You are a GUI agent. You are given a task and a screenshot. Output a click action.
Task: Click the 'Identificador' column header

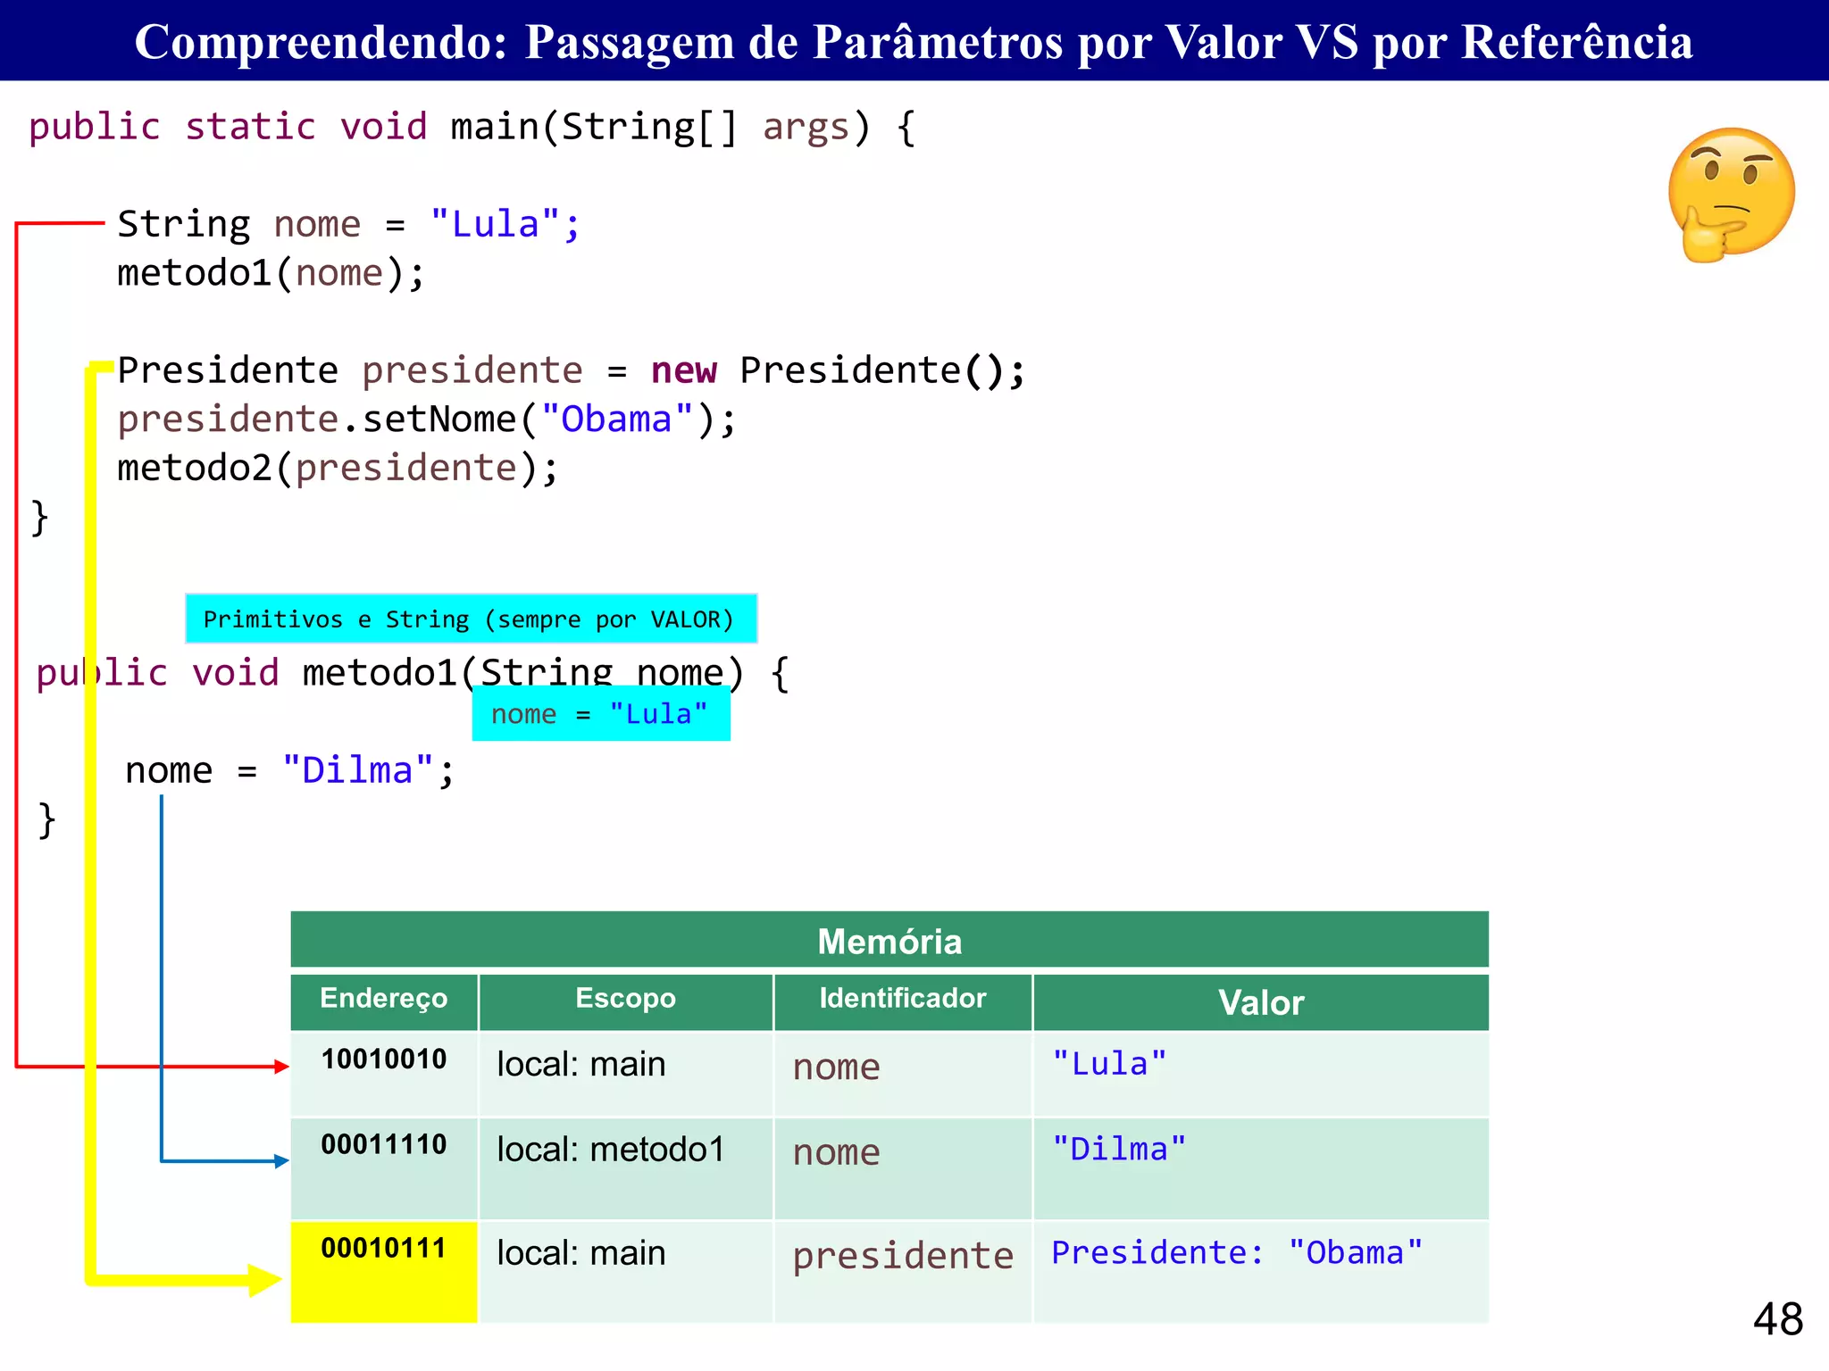[903, 1001]
